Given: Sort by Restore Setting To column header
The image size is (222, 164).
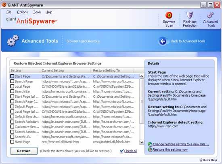Looking at the screenshot, I should 112,70.
